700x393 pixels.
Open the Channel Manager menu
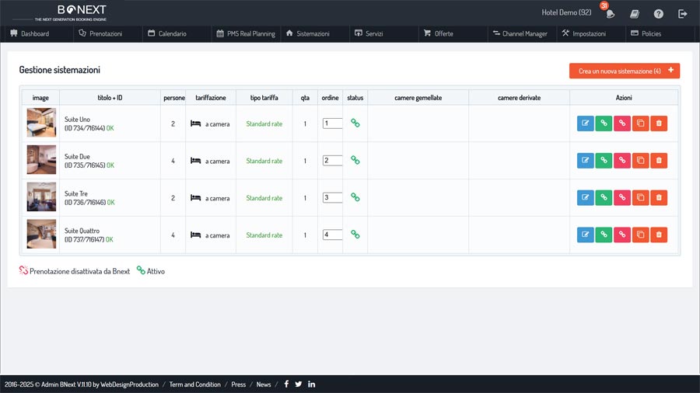click(x=520, y=34)
